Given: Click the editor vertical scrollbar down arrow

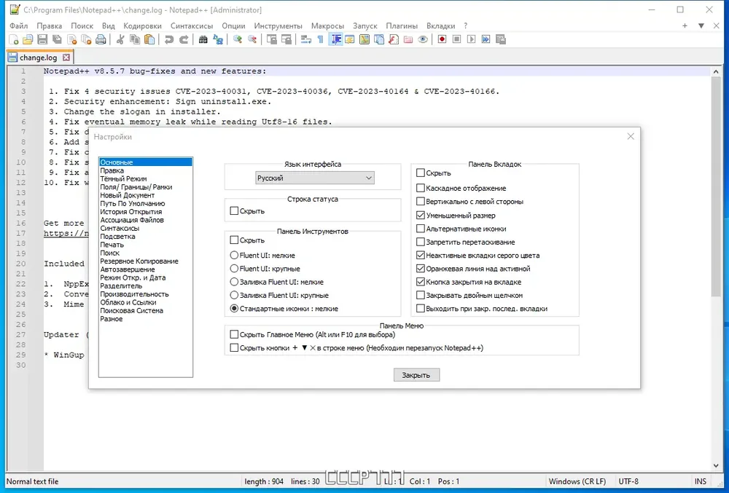Looking at the screenshot, I should (716, 465).
